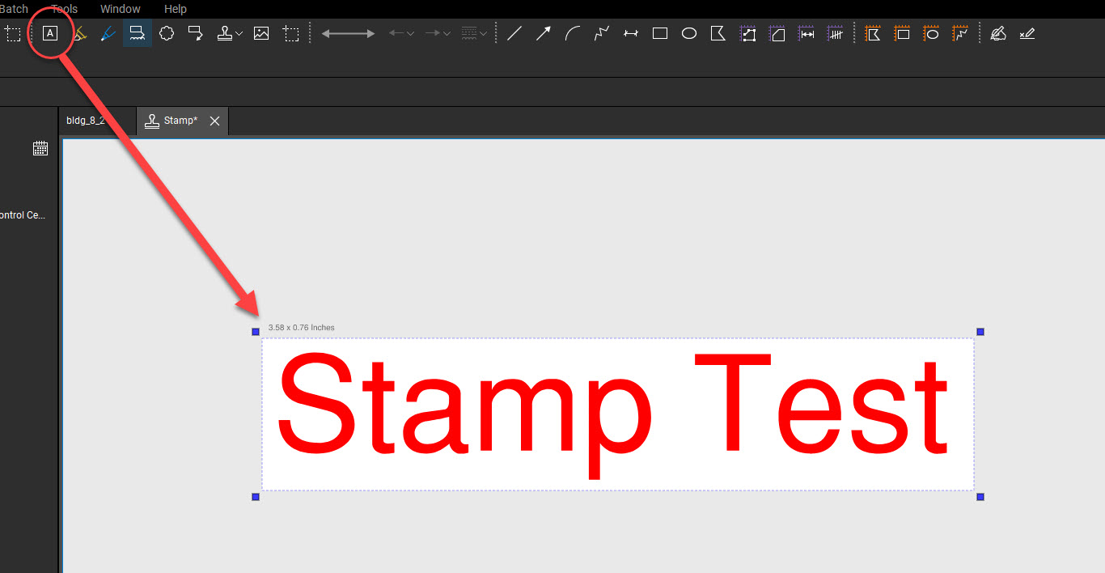Select the Line tool

pos(514,33)
